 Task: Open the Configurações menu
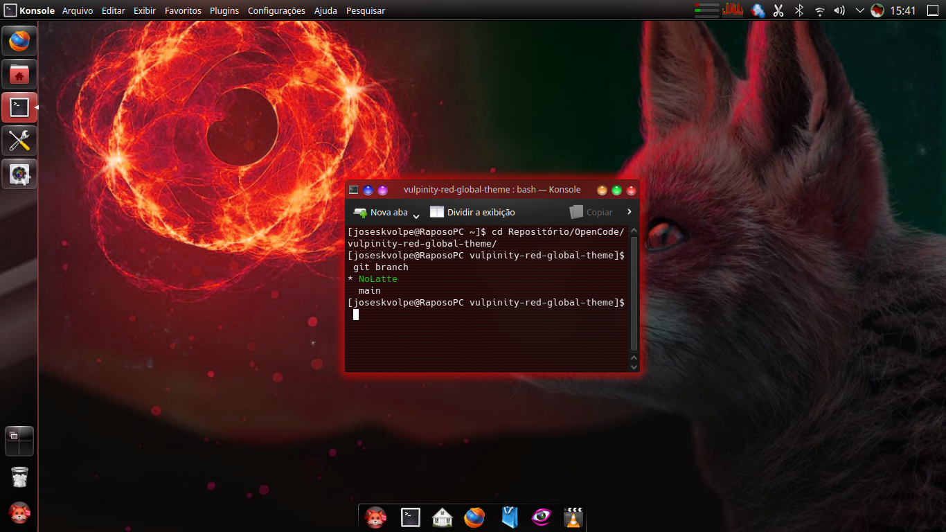click(276, 10)
